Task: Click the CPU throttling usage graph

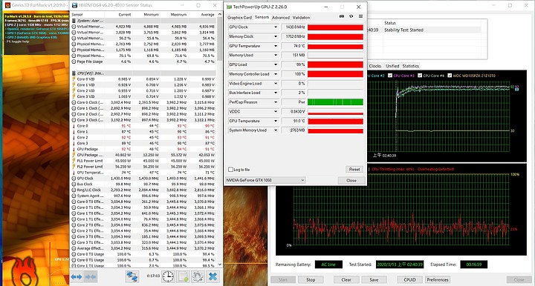Action: (x=401, y=210)
